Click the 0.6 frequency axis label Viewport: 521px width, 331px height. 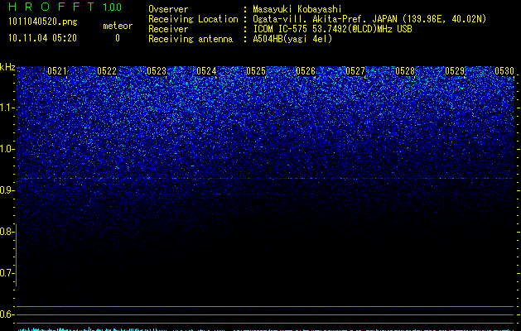pos(6,314)
